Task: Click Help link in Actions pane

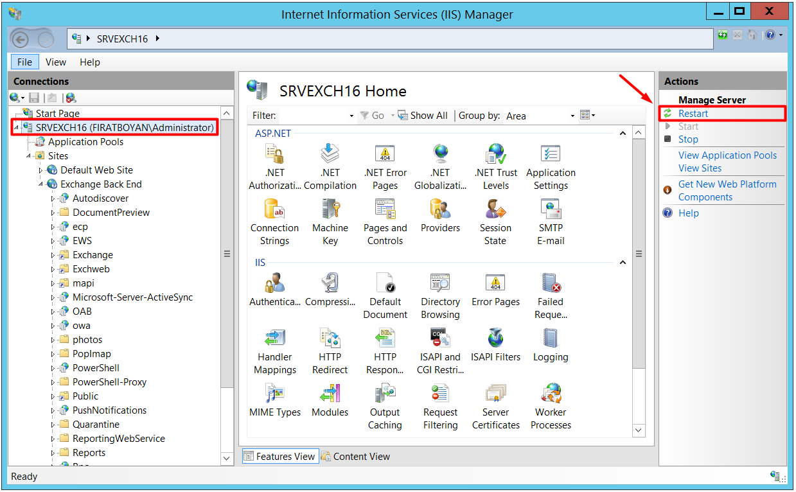Action: pos(688,213)
